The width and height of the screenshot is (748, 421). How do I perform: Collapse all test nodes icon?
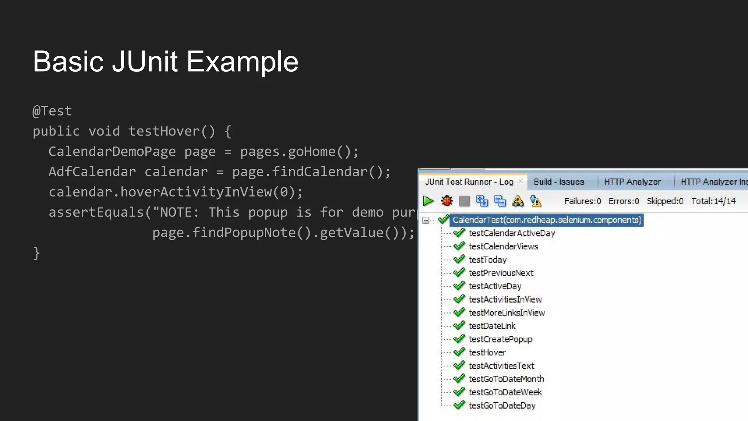pyautogui.click(x=500, y=201)
